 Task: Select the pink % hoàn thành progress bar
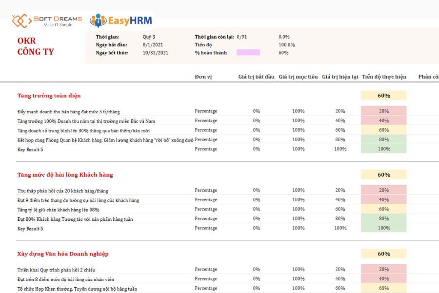248,52
